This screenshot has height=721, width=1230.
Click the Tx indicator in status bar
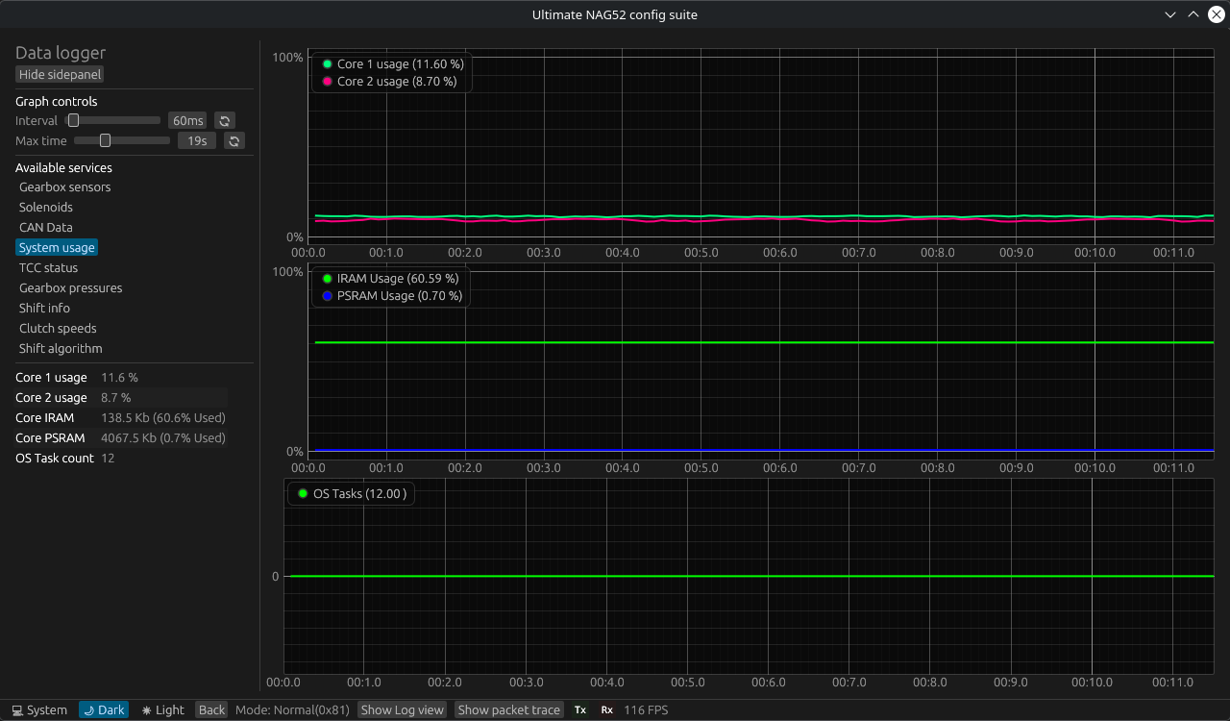coord(580,710)
